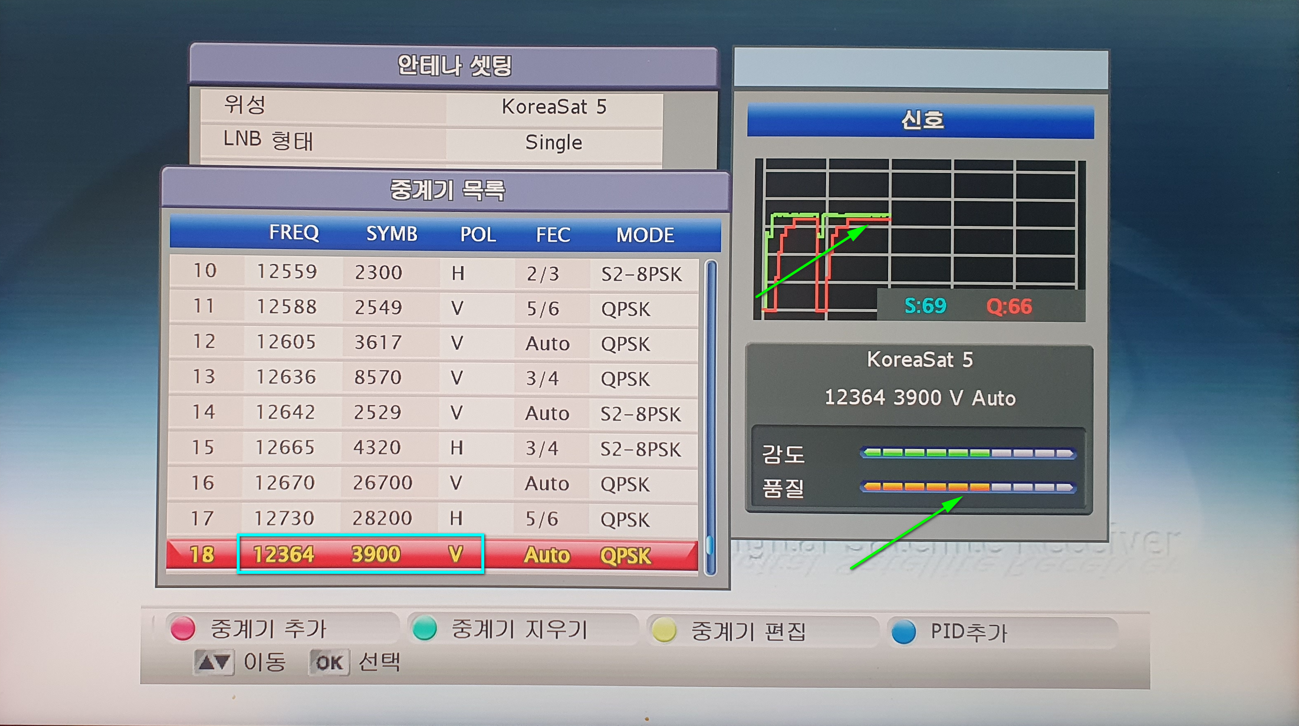Click the transponder list vertical scrollbar
This screenshot has height=726, width=1299.
click(710, 417)
